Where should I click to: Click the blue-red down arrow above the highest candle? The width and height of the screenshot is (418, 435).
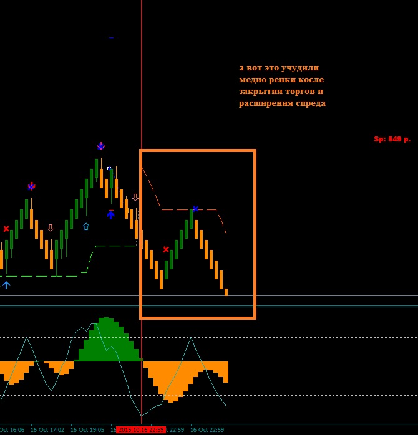pos(101,146)
